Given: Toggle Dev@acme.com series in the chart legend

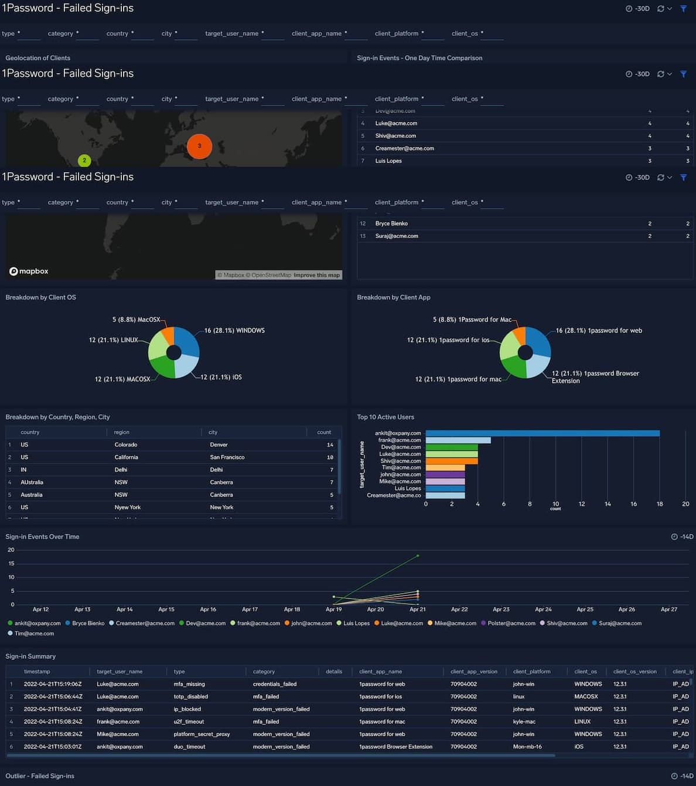Looking at the screenshot, I should [x=202, y=623].
